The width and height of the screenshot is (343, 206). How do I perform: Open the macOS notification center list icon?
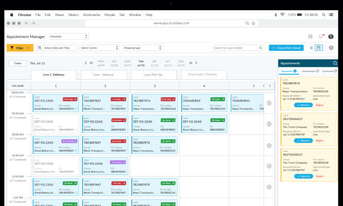pyautogui.click(x=331, y=14)
